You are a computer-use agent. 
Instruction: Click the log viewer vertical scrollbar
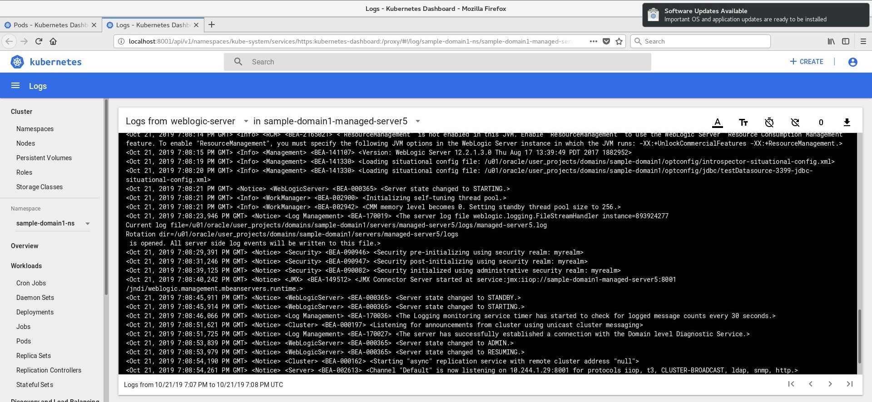click(x=859, y=336)
